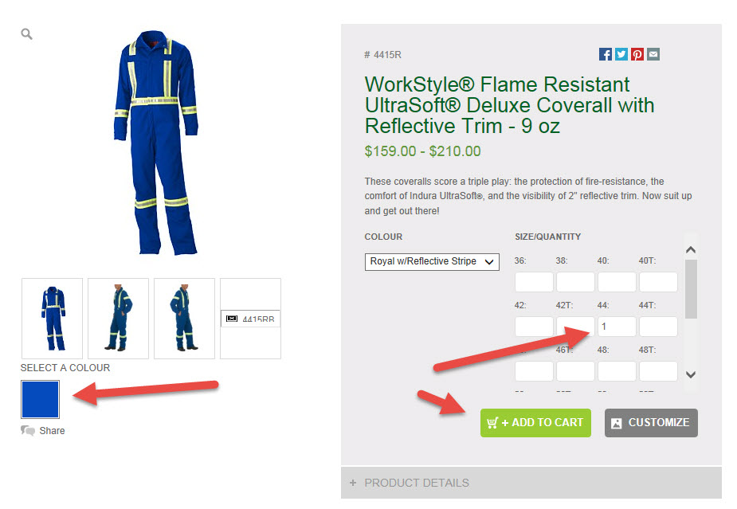
Task: Open the Customize option
Action: [x=651, y=422]
